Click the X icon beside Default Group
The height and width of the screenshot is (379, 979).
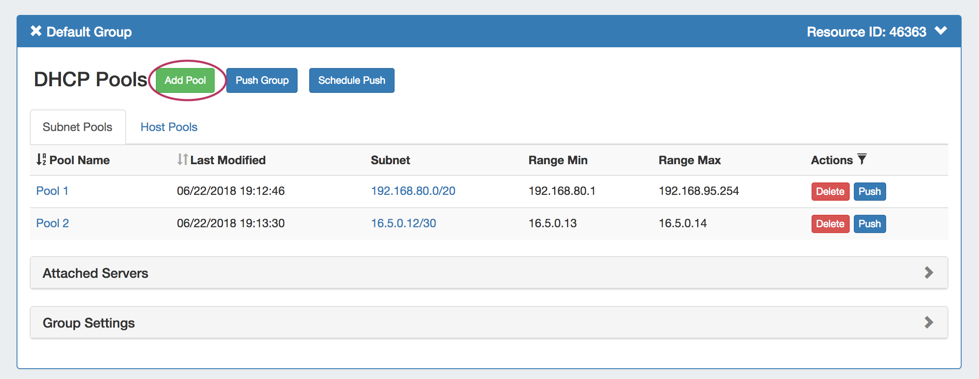pos(36,31)
